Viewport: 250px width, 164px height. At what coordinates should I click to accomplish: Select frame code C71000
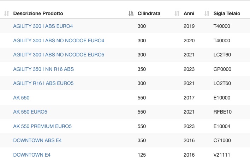click(x=222, y=140)
